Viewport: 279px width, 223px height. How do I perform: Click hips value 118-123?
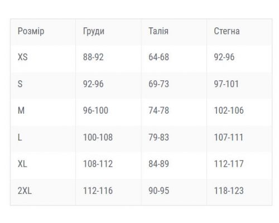click(229, 191)
